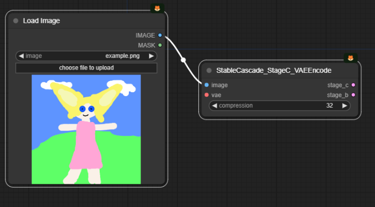This screenshot has height=207, width=375.
Task: Decrease compression with left arrow
Action: pos(215,106)
